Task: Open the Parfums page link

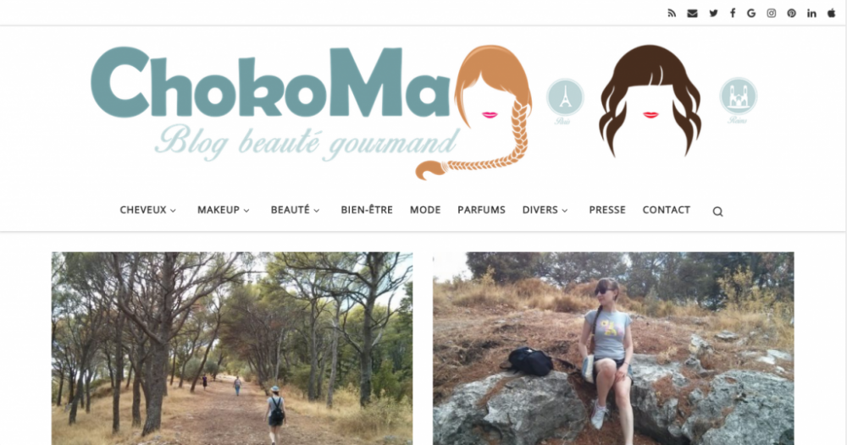Action: [x=481, y=210]
